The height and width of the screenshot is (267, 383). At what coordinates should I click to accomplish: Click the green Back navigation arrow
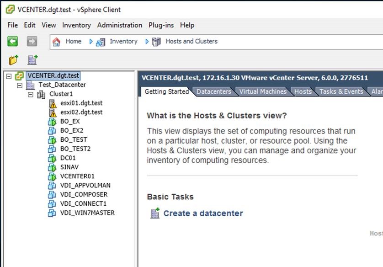[12, 41]
